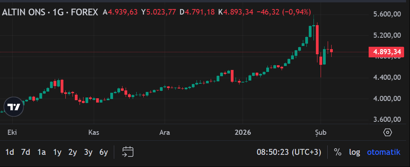The height and width of the screenshot is (167, 410).
Task: Toggle percent (%) scale mode
Action: pos(338,152)
